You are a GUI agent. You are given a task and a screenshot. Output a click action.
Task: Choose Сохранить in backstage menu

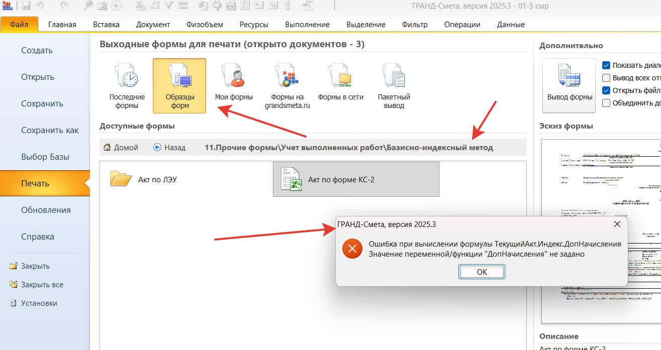click(x=42, y=103)
